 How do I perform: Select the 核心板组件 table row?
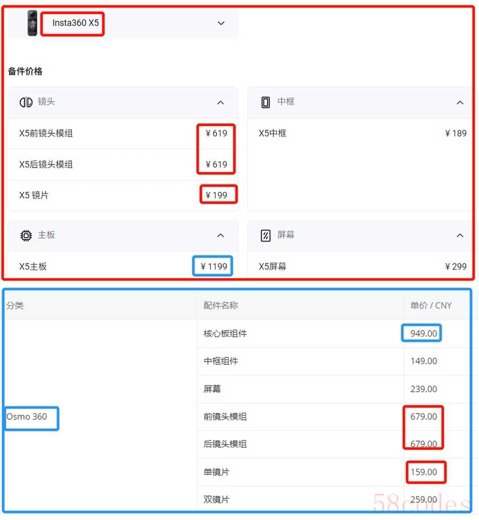[334, 334]
